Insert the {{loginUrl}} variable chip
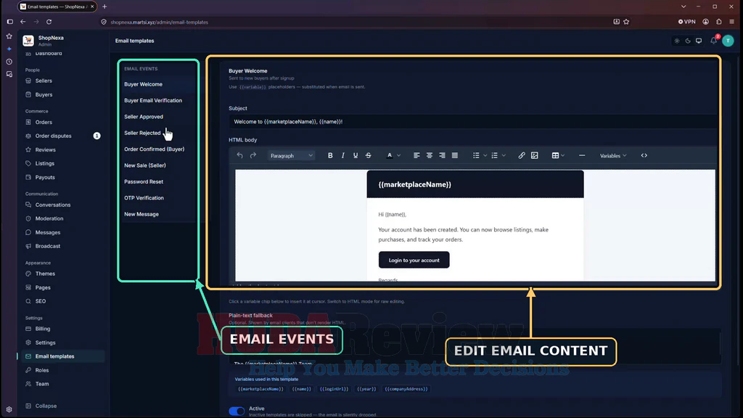743x418 pixels. tap(334, 389)
